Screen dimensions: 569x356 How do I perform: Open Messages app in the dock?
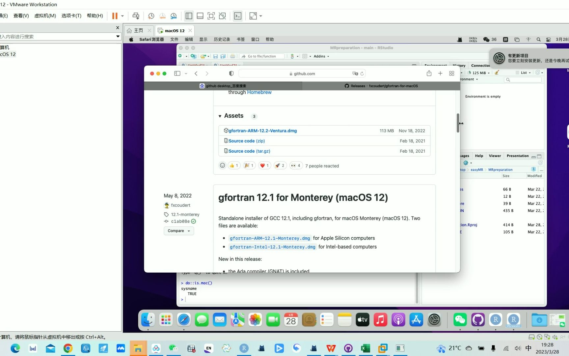point(202,320)
